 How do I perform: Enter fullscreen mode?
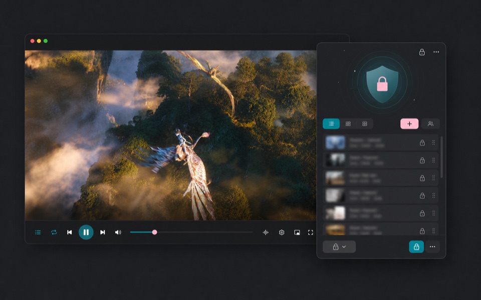click(311, 232)
